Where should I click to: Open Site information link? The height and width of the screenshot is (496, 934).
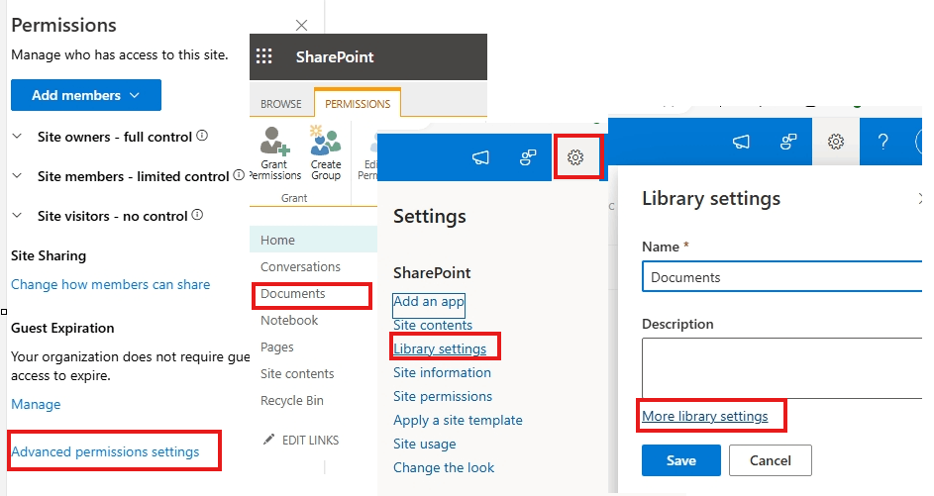click(442, 373)
